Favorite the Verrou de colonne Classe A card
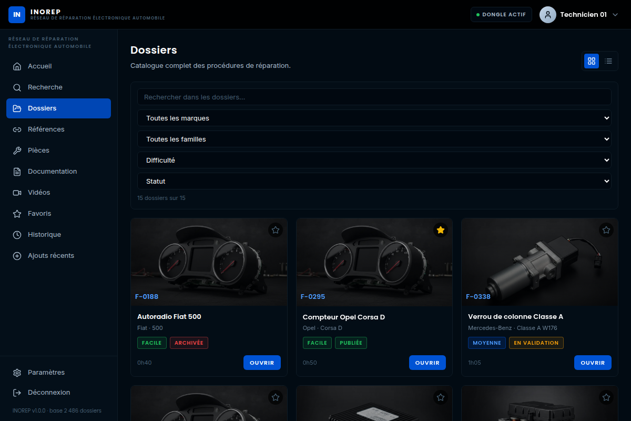Image resolution: width=631 pixels, height=421 pixels. tap(606, 230)
